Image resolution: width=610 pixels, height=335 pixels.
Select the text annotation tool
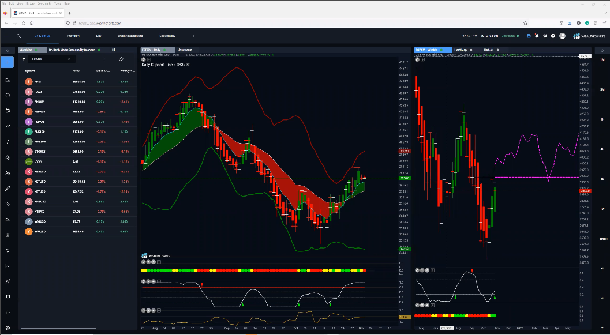point(8,173)
